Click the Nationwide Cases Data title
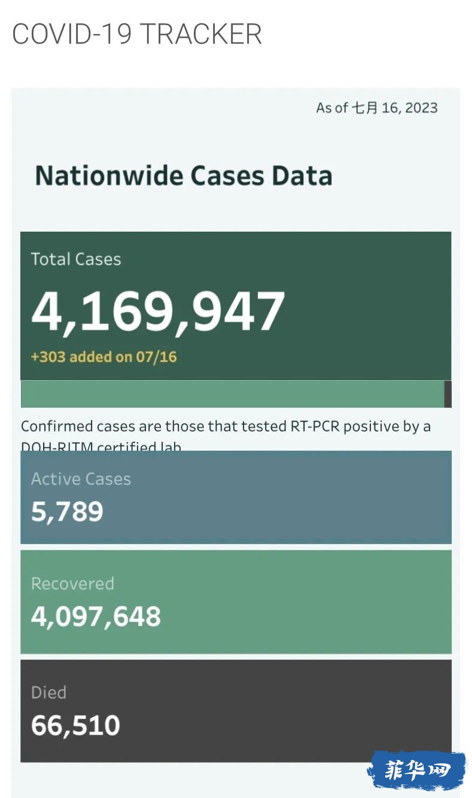This screenshot has height=798, width=472. pyautogui.click(x=184, y=176)
